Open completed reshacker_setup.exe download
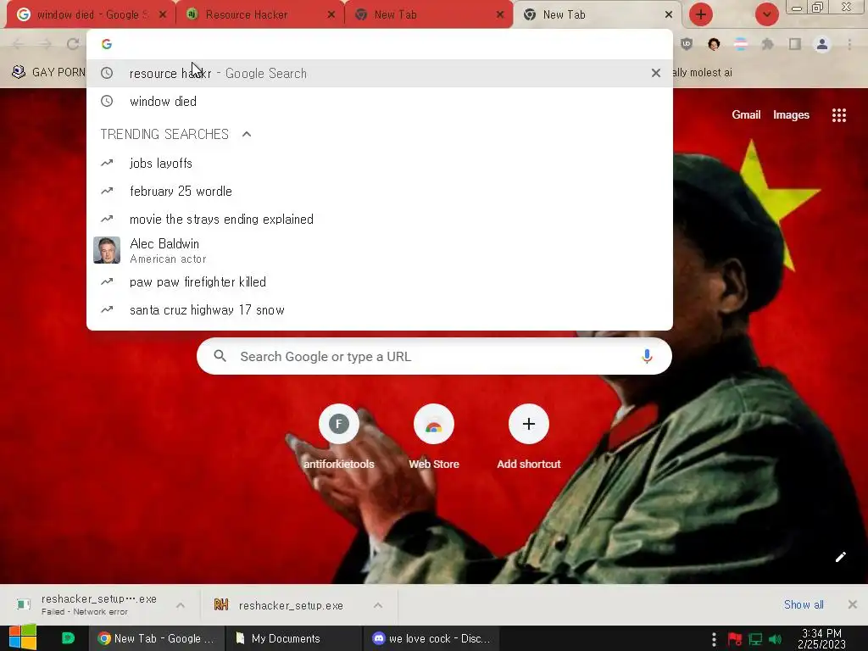The height and width of the screenshot is (651, 868). pos(280,605)
